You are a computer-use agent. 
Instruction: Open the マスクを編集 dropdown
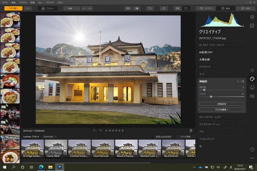(222, 109)
